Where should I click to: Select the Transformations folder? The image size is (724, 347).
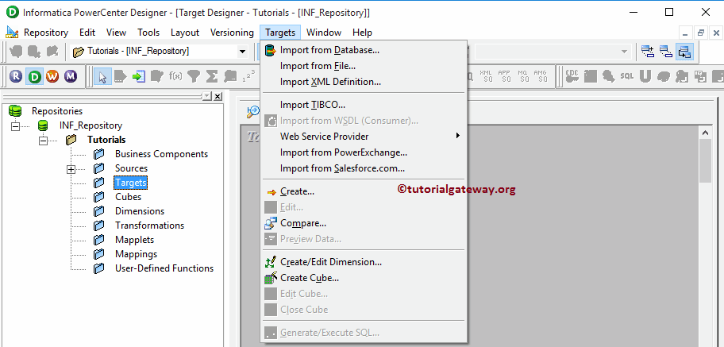click(149, 226)
